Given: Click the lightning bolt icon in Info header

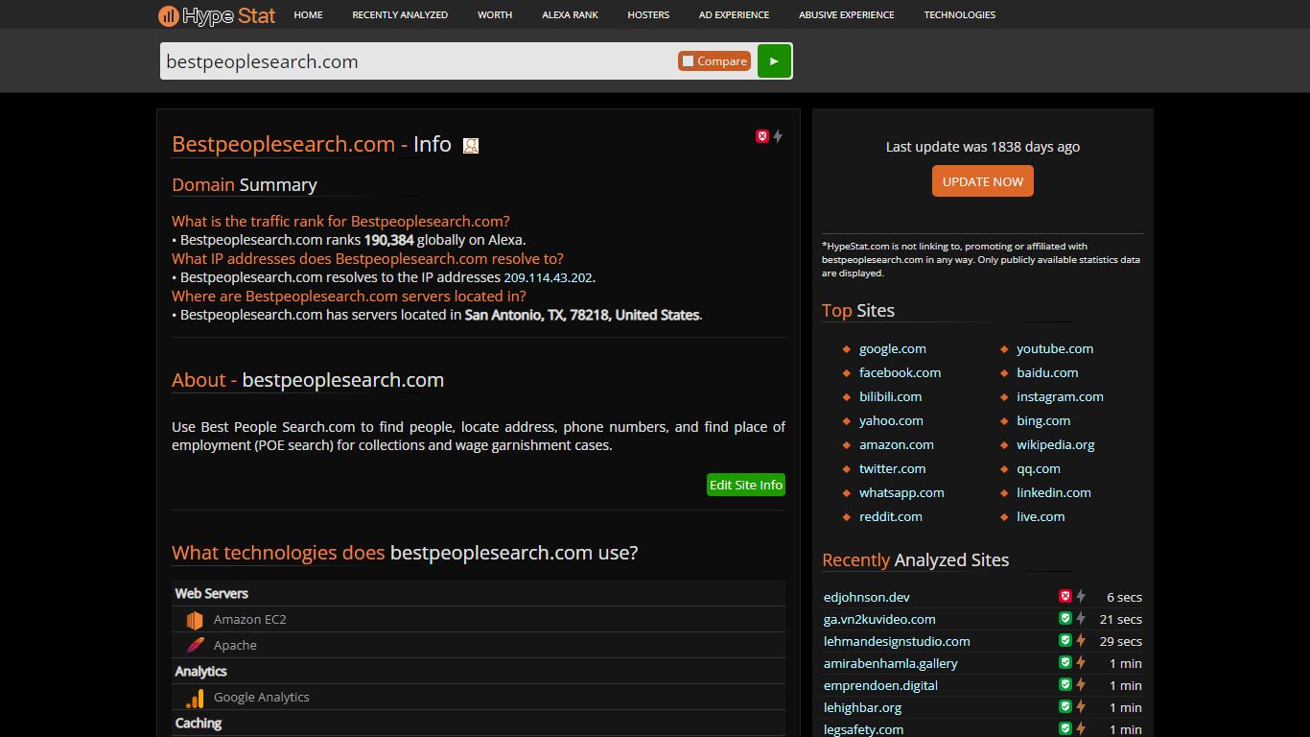Looking at the screenshot, I should (x=778, y=136).
